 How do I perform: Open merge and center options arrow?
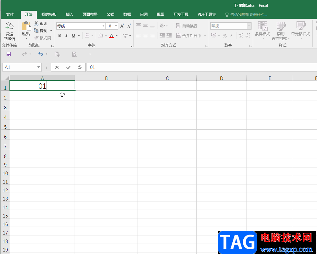tap(205, 36)
